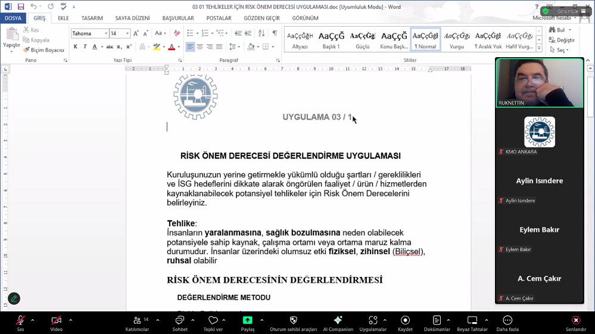Unmute microphone with Ses button
The height and width of the screenshot is (334, 595).
tap(20, 323)
